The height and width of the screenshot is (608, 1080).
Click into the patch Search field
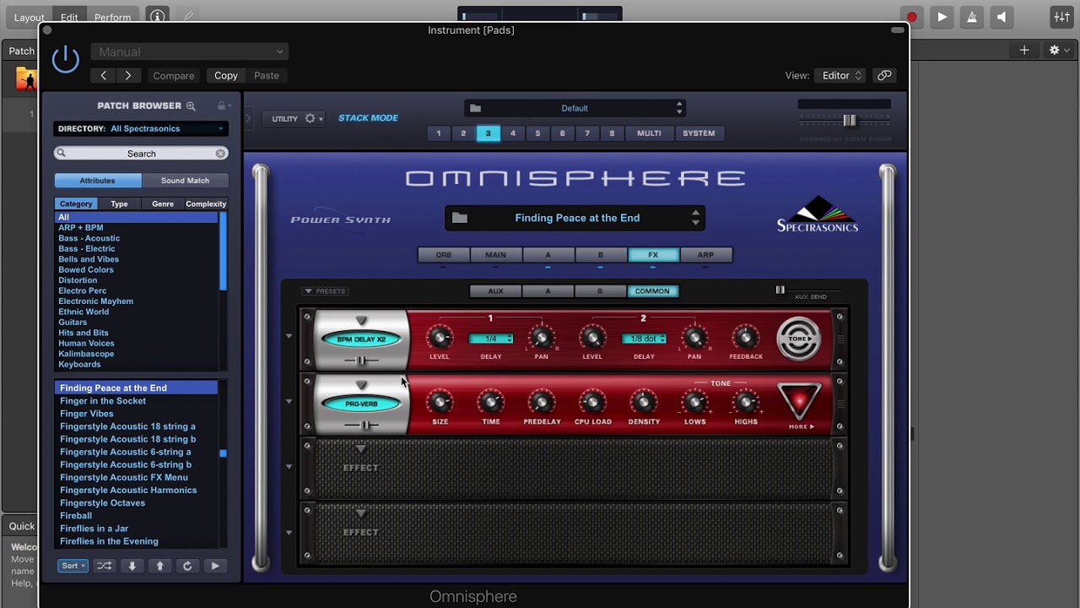[141, 154]
